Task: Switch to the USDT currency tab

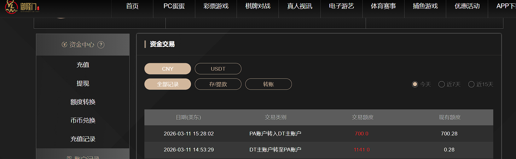Action: point(218,69)
